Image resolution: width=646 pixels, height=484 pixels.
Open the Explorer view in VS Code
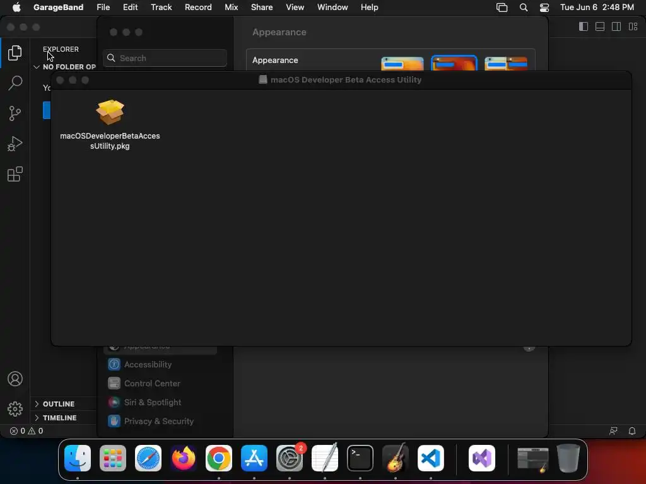click(x=15, y=53)
